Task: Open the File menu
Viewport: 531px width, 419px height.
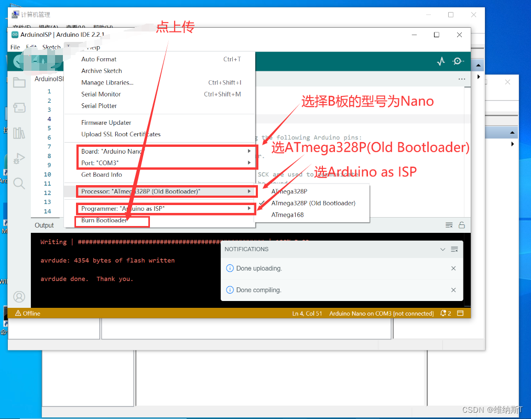Action: point(15,47)
